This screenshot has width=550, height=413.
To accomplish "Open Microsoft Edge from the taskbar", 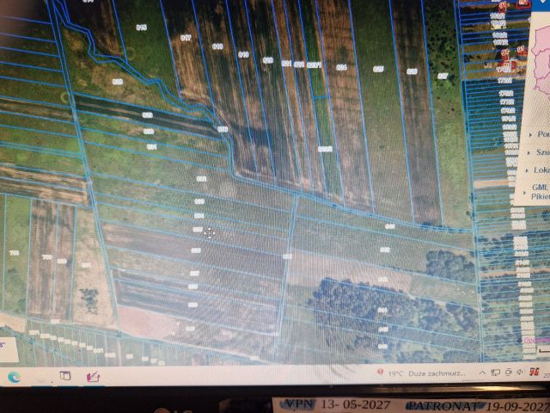I will pos(14,377).
